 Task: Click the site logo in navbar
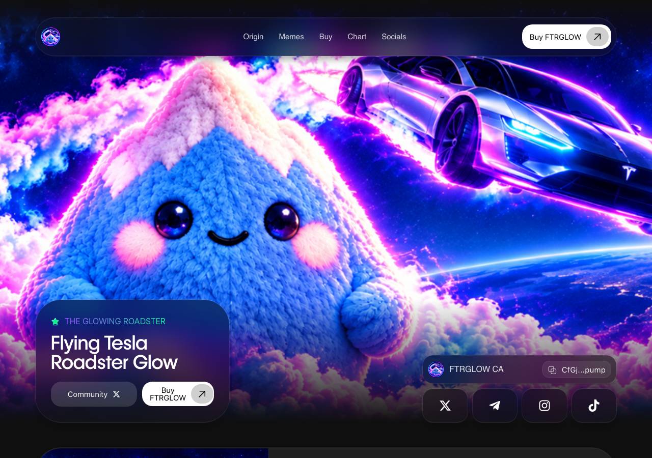click(x=51, y=37)
